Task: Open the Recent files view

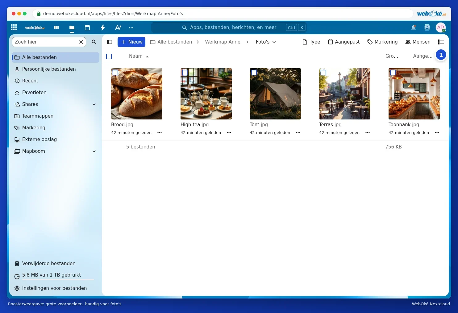Action: 56,81
